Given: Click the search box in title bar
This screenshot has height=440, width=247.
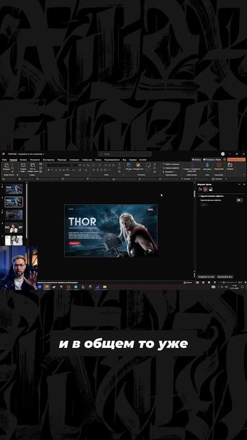Looking at the screenshot, I should 125,154.
